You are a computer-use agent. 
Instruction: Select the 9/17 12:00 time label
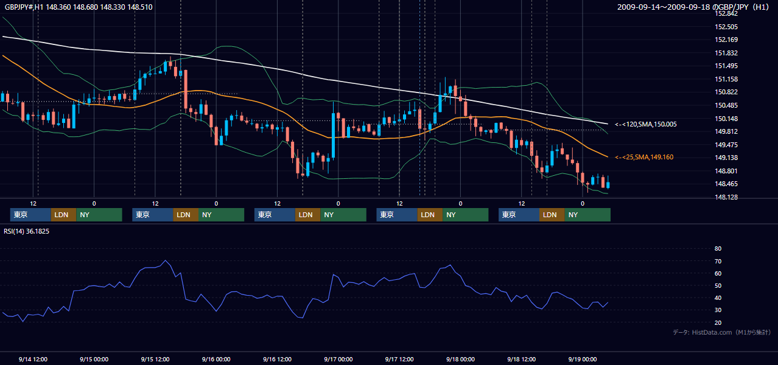[x=399, y=359]
